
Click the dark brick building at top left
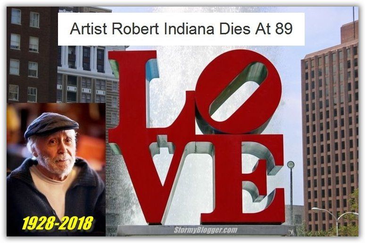click(x=32, y=55)
